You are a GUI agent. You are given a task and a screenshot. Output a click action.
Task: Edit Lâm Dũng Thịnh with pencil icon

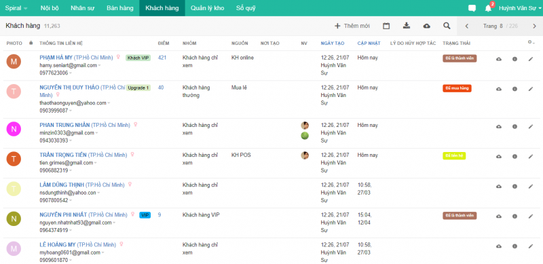point(531,187)
